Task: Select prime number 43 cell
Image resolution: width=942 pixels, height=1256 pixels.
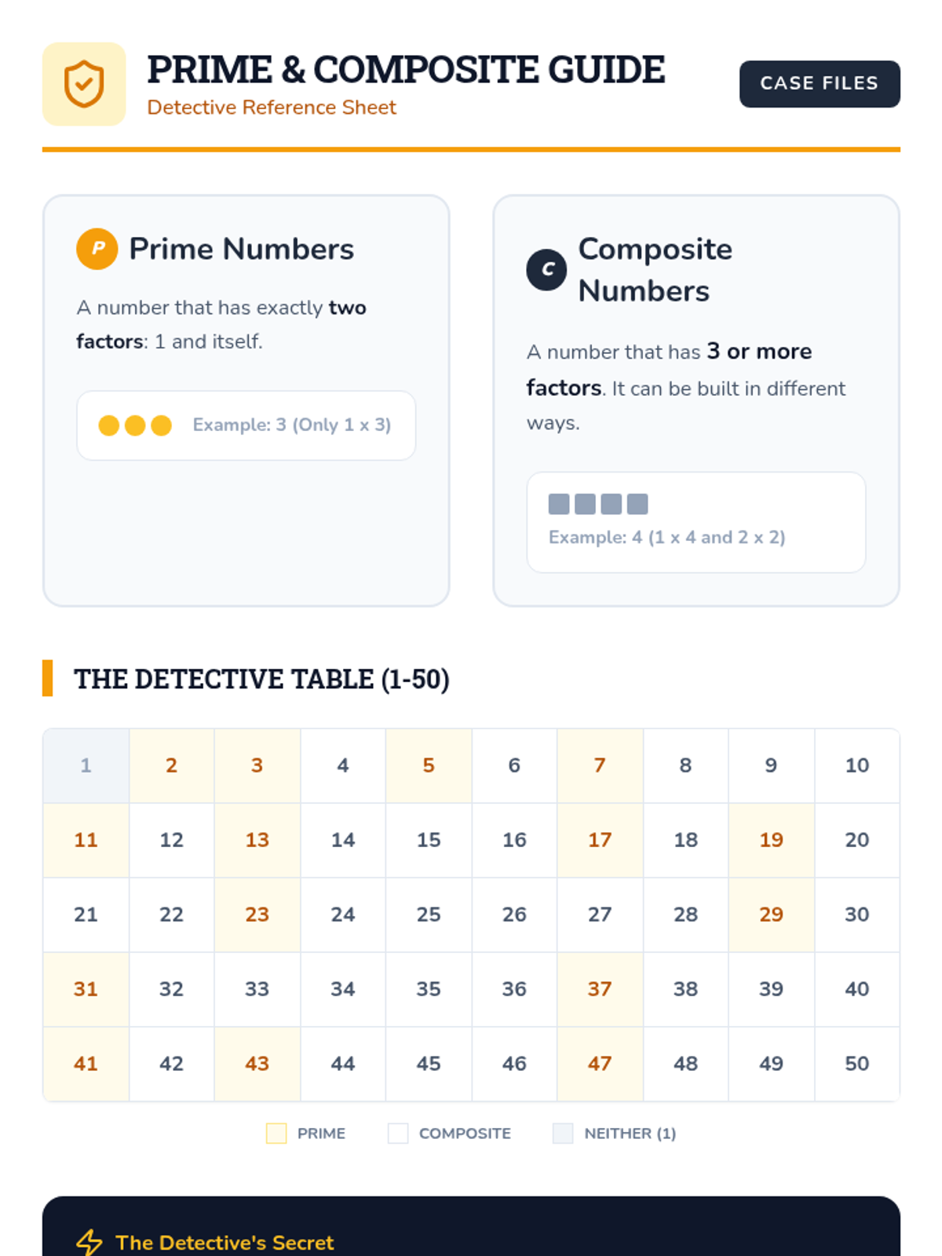Action: [257, 1064]
